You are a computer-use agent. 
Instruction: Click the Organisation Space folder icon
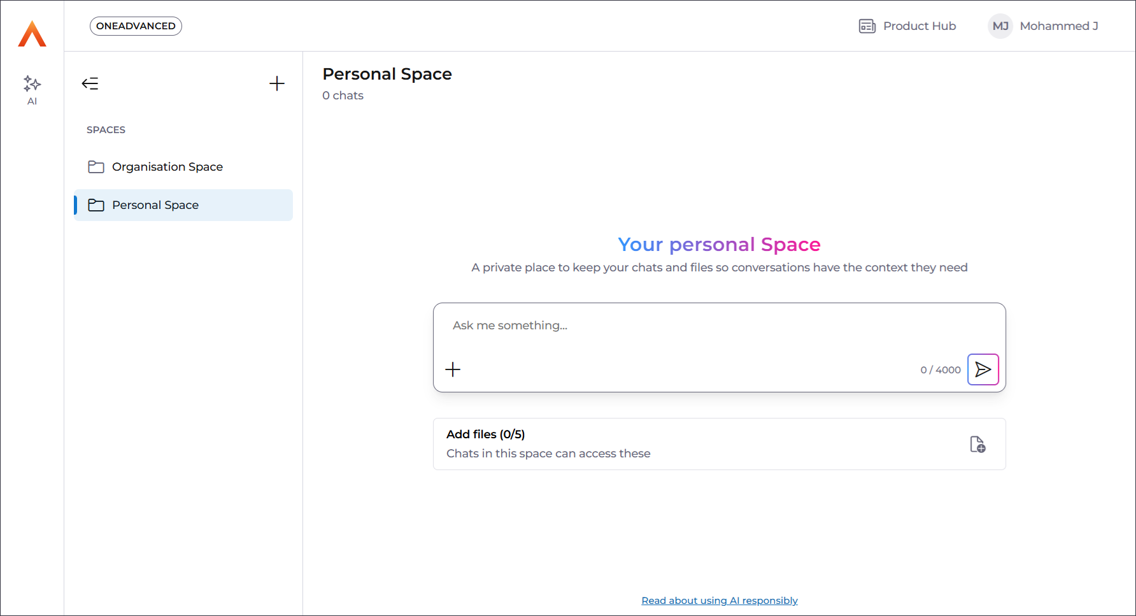(96, 167)
